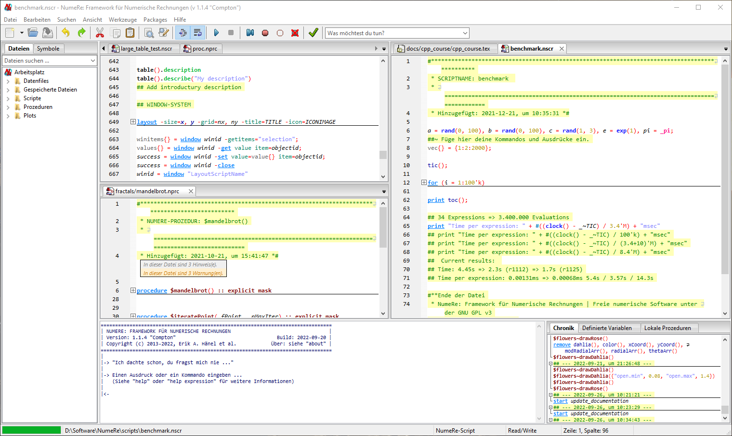This screenshot has height=436, width=732.
Task: Open the 'Was möchtest du tun?' dropdown
Action: click(465, 33)
